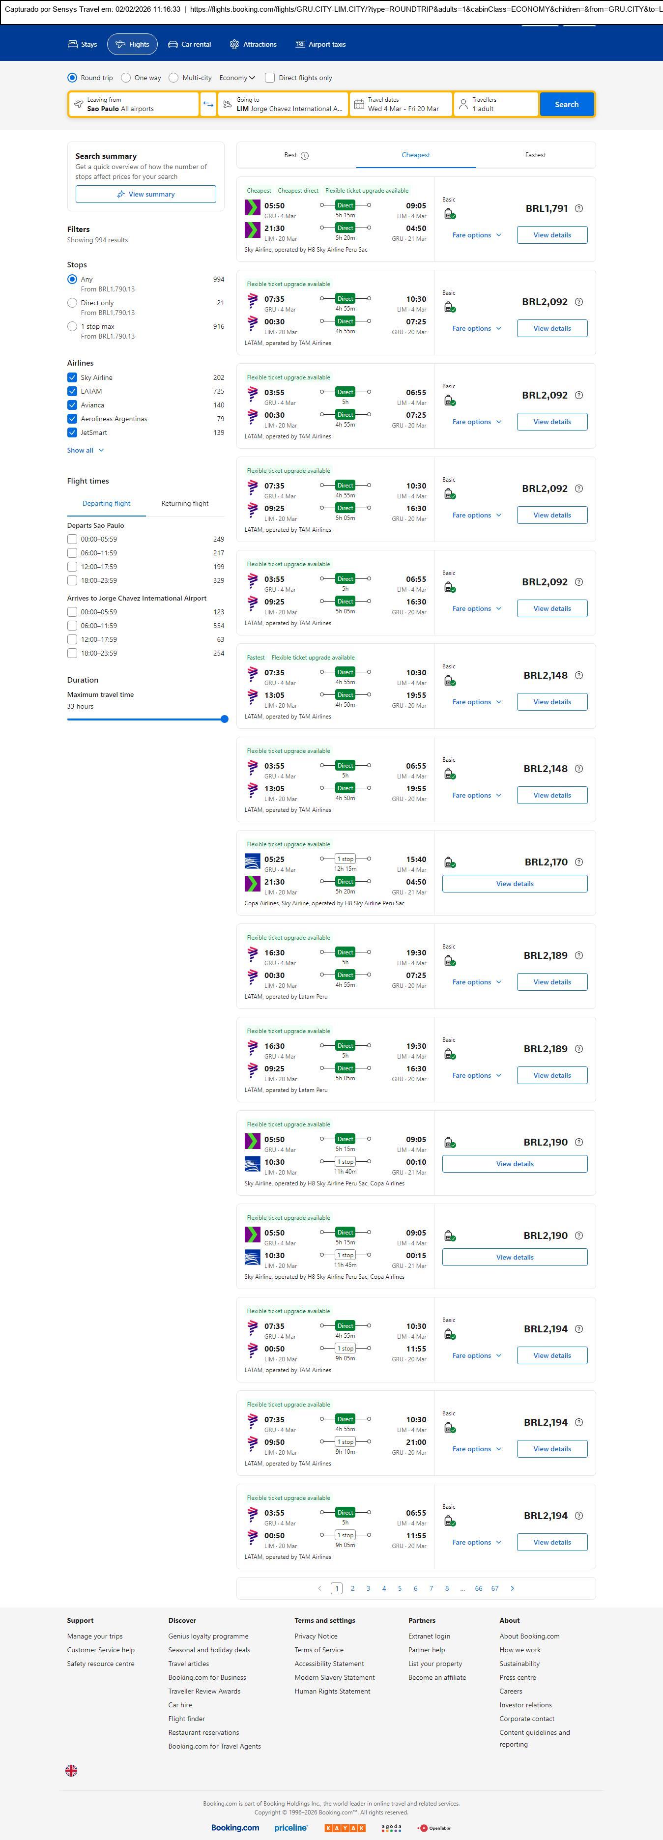Open the View summary button
This screenshot has width=663, height=1840.
click(x=146, y=194)
